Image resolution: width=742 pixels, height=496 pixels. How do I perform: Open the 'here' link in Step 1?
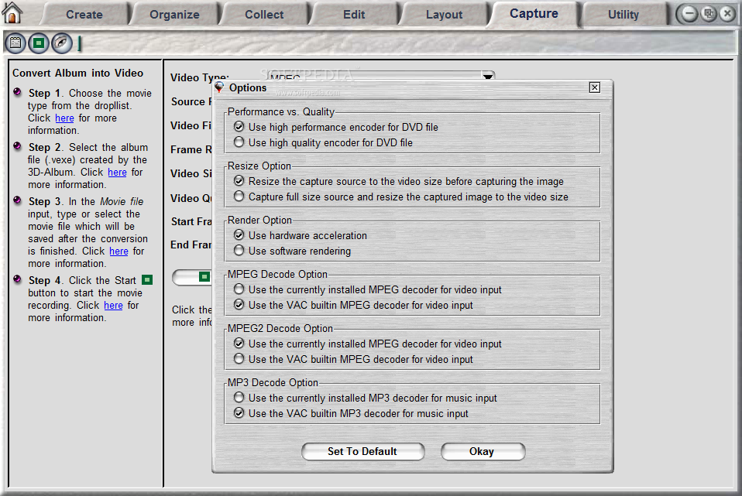click(64, 118)
